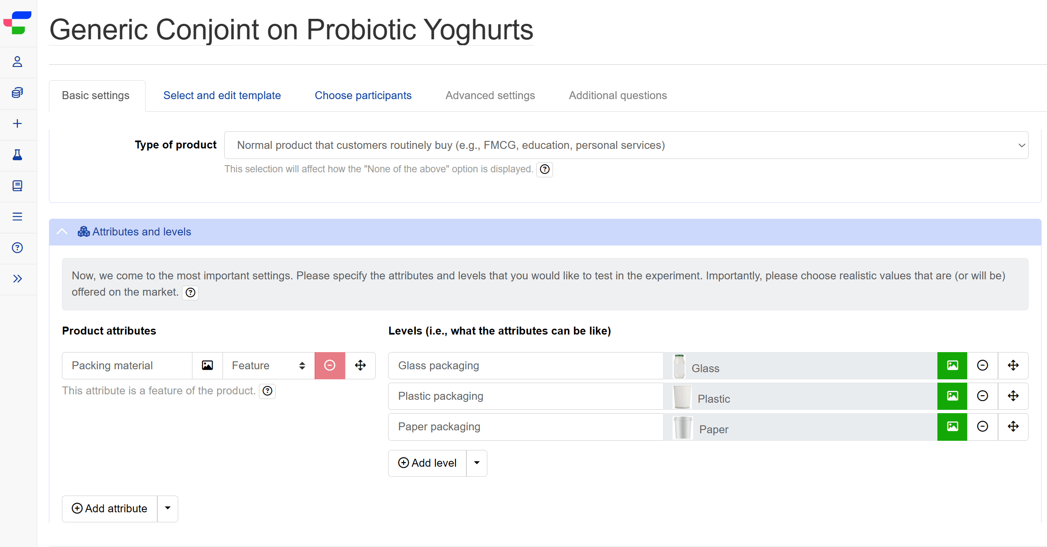Remove the Plastic packaging level
1047x547 pixels.
point(983,396)
